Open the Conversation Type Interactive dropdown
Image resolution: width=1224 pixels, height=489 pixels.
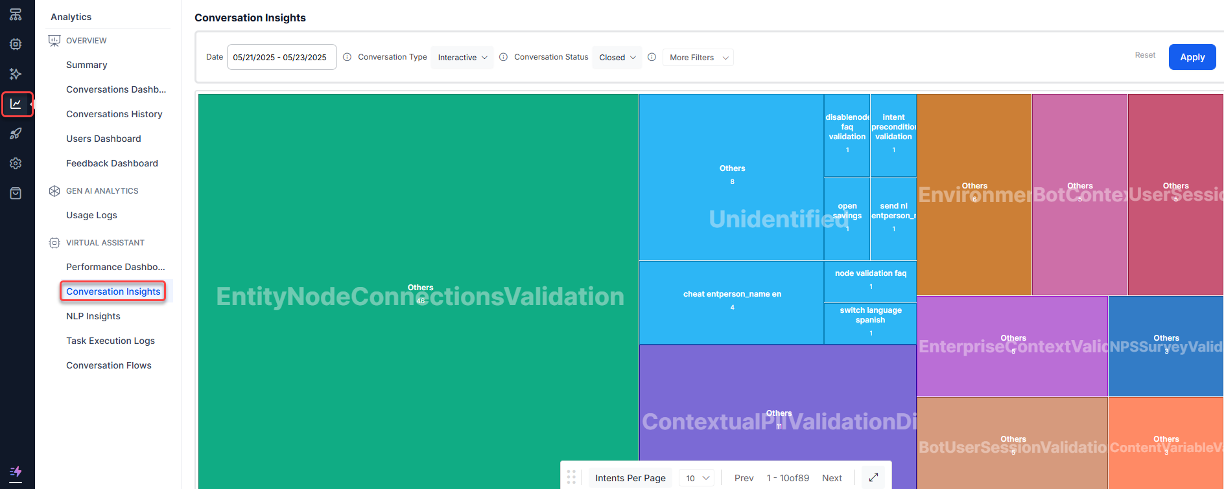[x=462, y=58]
